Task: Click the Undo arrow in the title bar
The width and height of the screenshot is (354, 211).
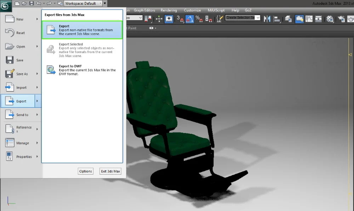Action: tap(39, 4)
